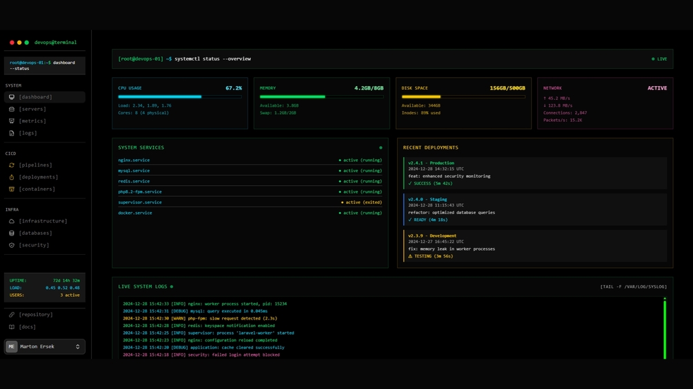Click the memory usage progress bar

pos(322,96)
